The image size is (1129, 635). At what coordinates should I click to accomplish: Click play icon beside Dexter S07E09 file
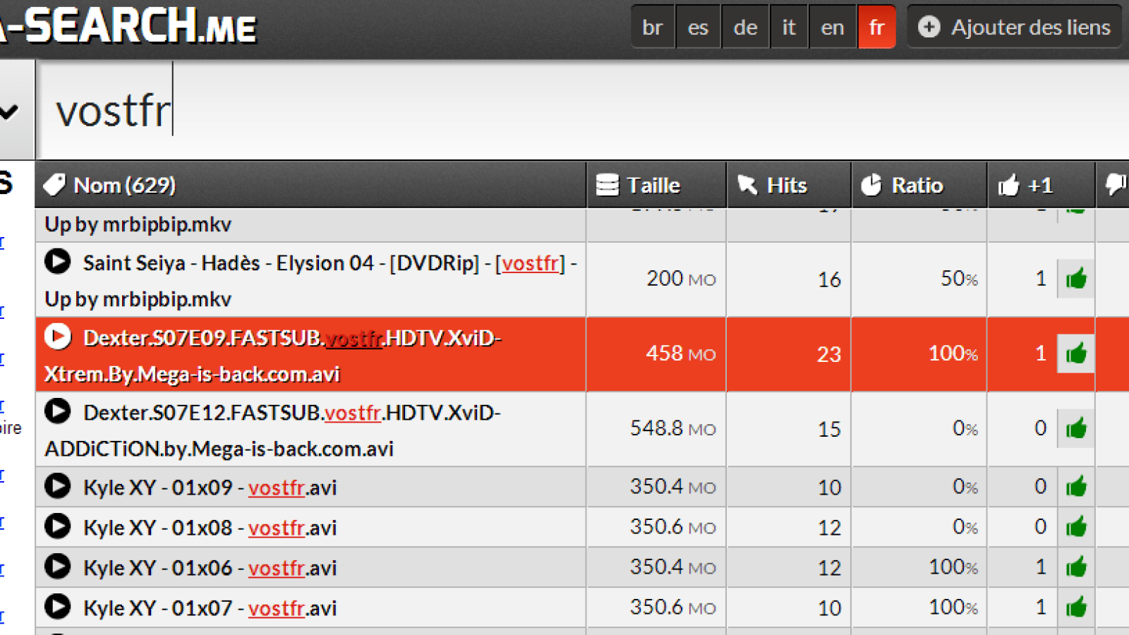point(58,337)
